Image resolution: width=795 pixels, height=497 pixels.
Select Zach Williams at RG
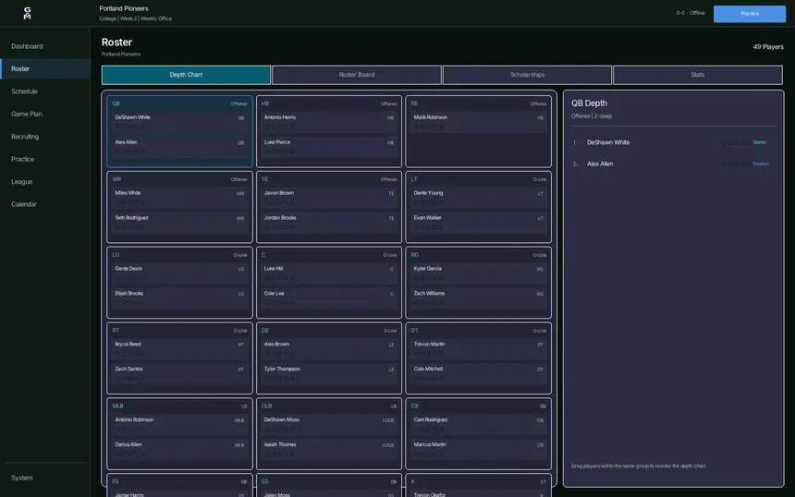click(x=478, y=297)
